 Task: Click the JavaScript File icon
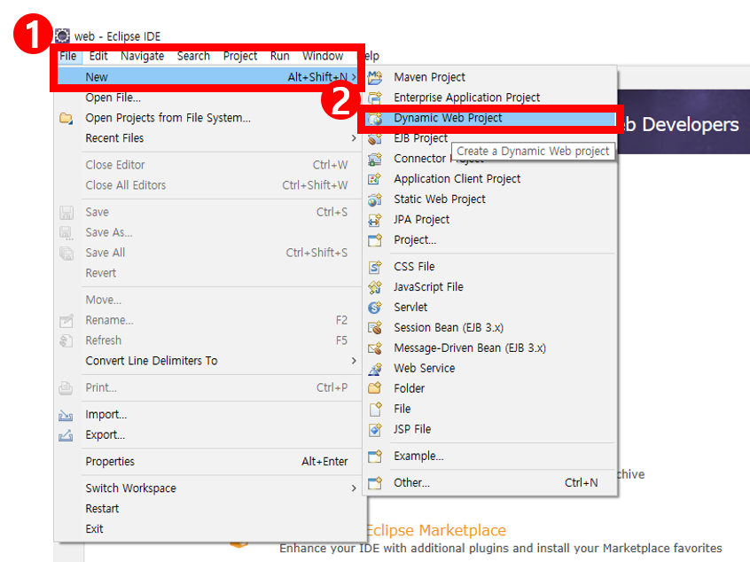(x=375, y=287)
